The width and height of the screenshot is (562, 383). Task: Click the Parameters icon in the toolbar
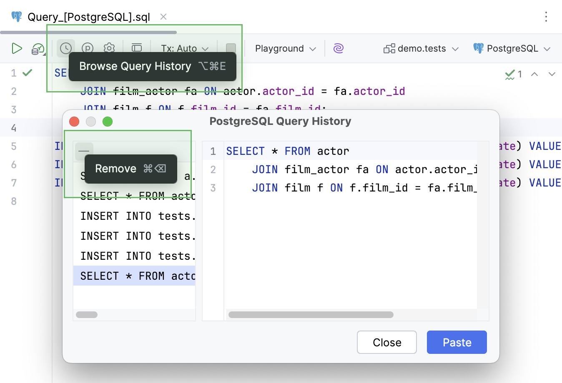coord(88,48)
